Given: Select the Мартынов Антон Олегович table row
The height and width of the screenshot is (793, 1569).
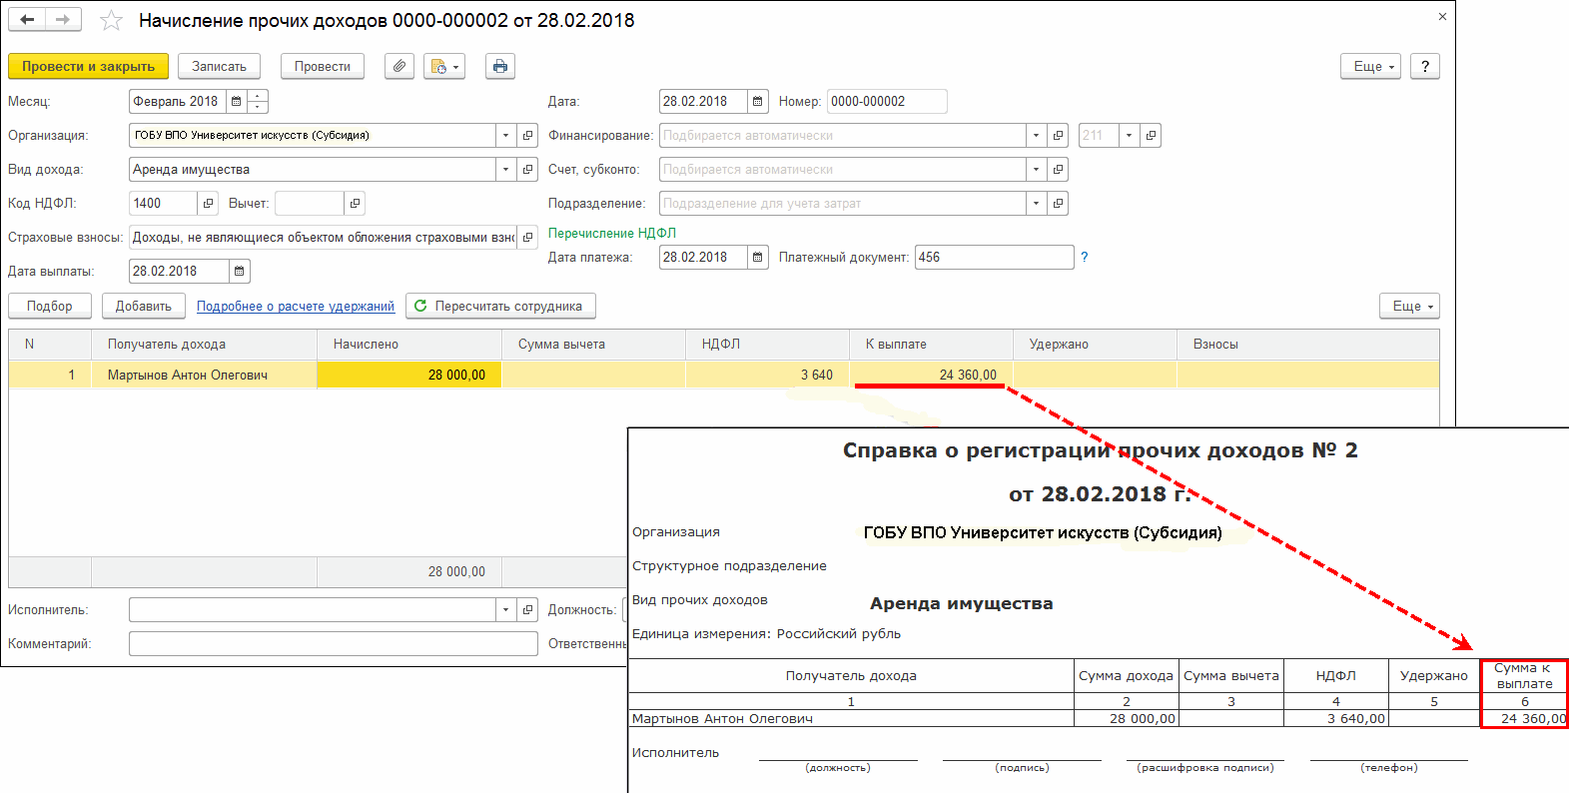Looking at the screenshot, I should point(724,375).
